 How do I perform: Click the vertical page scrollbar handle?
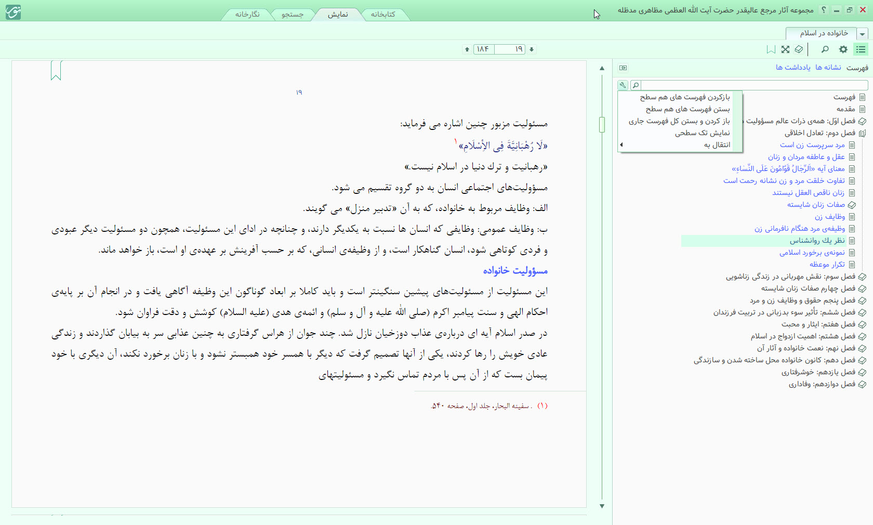click(x=602, y=125)
